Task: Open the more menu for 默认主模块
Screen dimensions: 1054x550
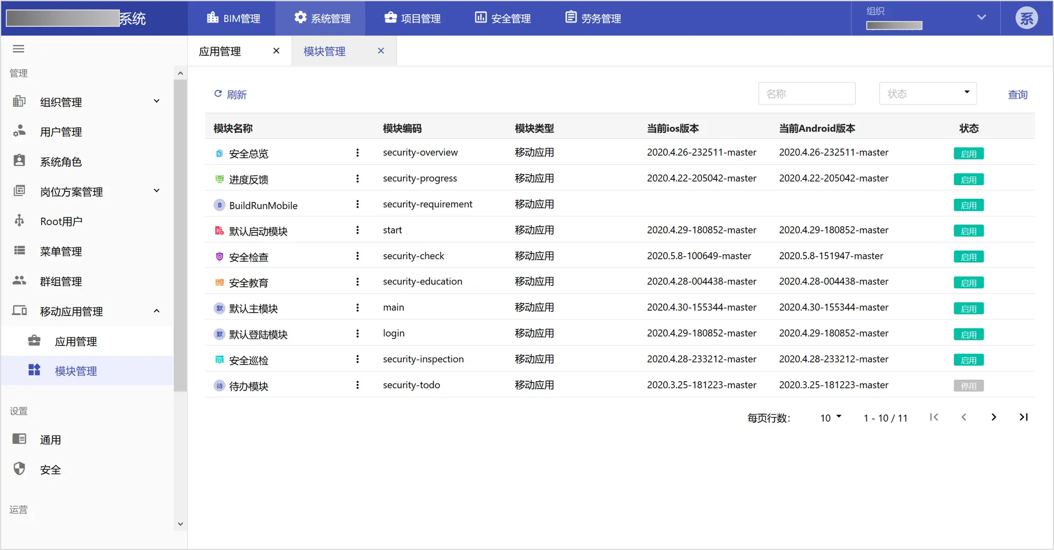Action: point(358,308)
